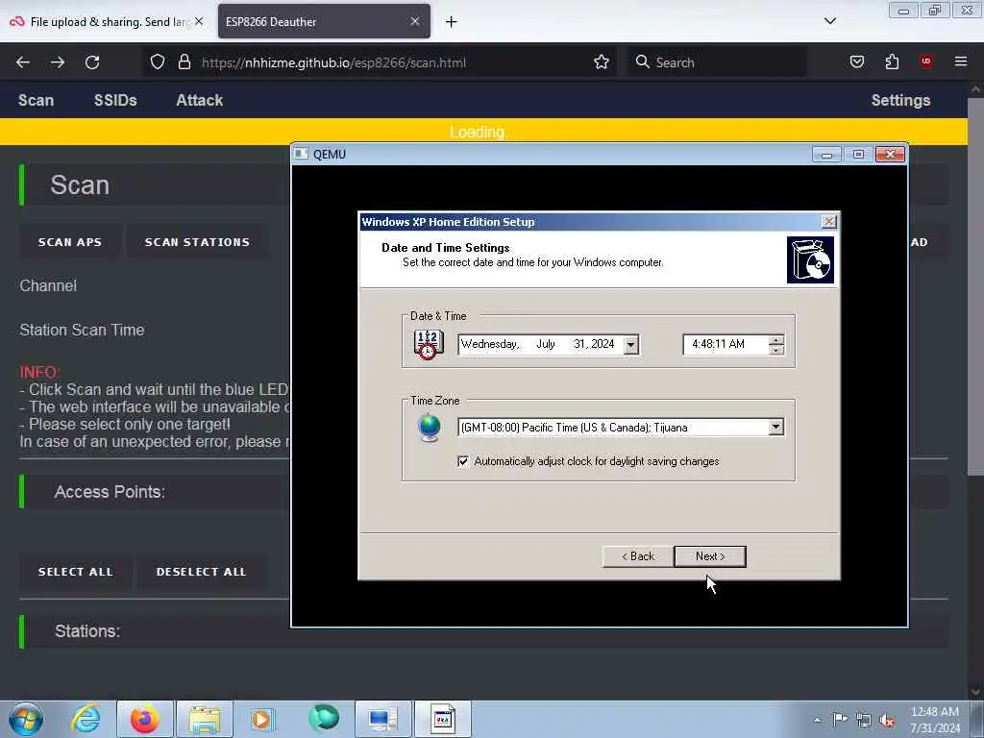Toggle automatically adjust daylight saving checkbox
Screen dimensions: 984x738
pos(464,461)
